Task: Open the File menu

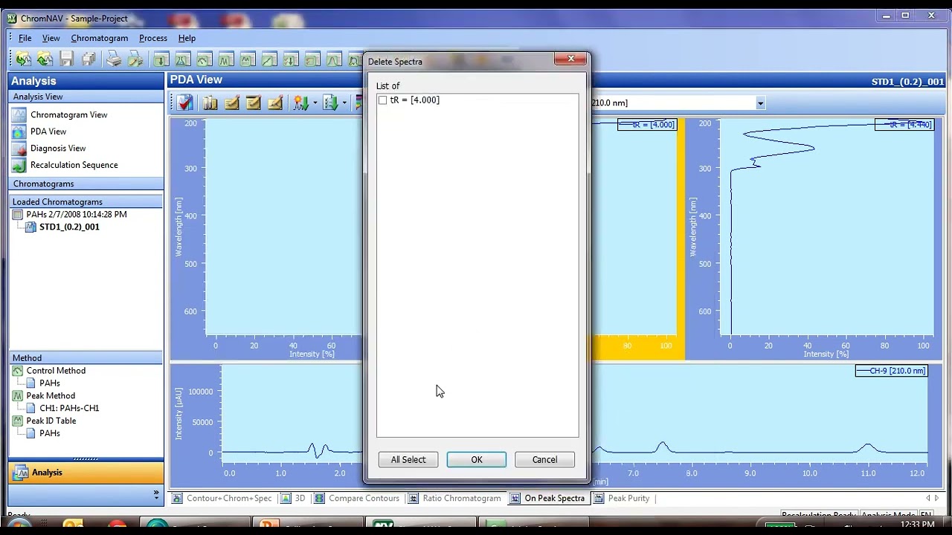Action: pyautogui.click(x=25, y=38)
